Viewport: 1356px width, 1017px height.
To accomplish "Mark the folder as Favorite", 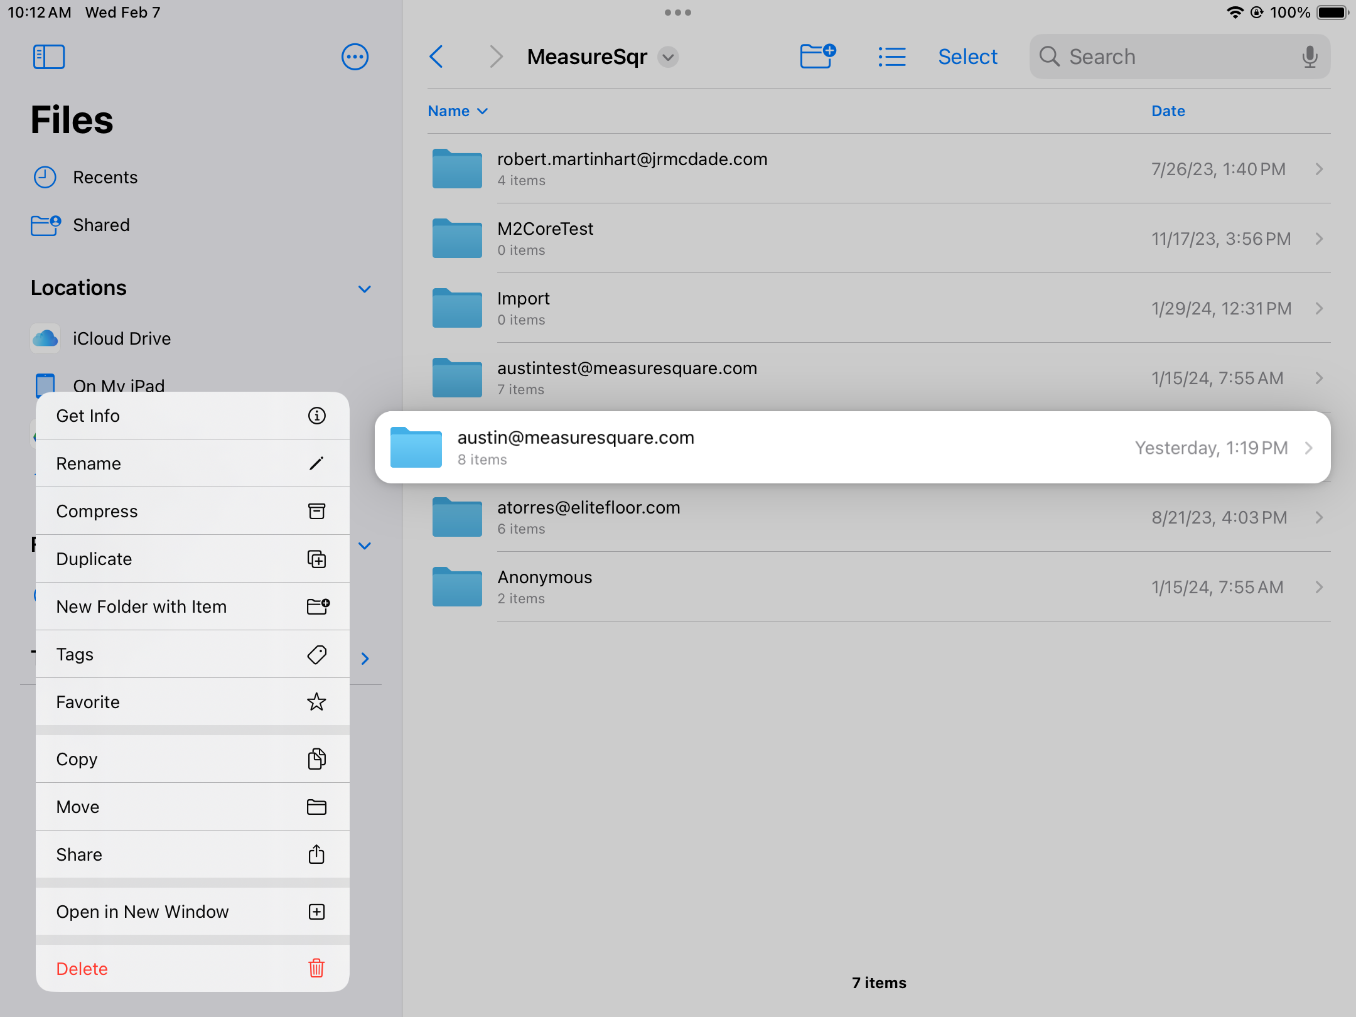I will (192, 702).
